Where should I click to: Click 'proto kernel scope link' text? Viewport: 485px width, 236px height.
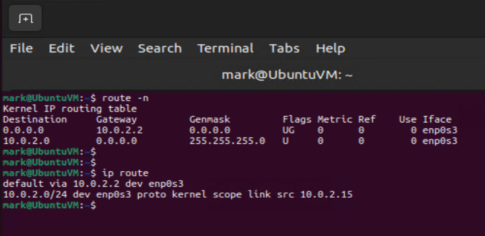[x=204, y=195]
